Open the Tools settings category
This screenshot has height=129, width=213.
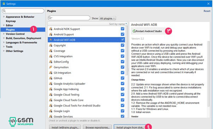pyautogui.click(x=9, y=47)
